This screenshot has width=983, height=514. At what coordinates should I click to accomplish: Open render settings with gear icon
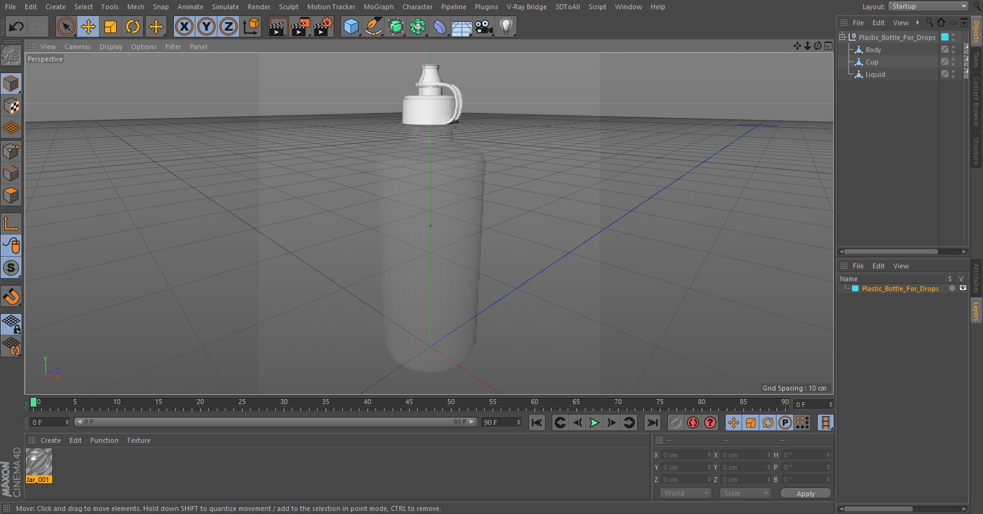[323, 26]
